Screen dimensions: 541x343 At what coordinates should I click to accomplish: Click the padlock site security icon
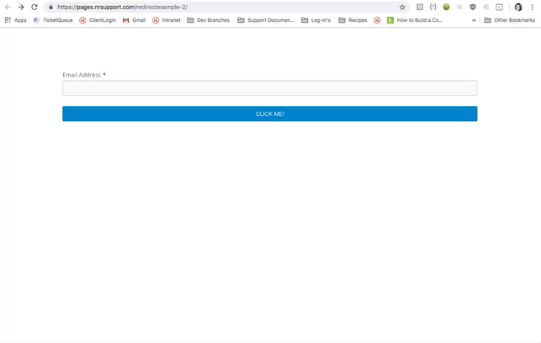pyautogui.click(x=50, y=7)
